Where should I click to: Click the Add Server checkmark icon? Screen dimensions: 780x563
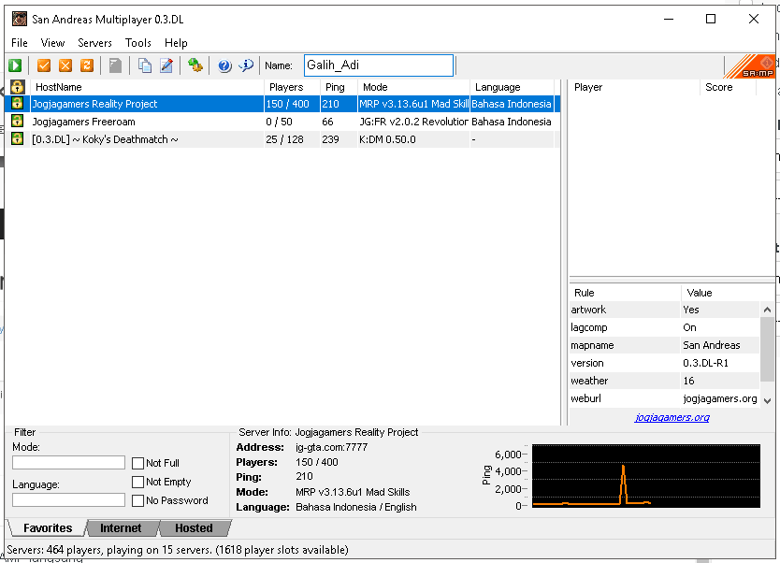tap(44, 65)
